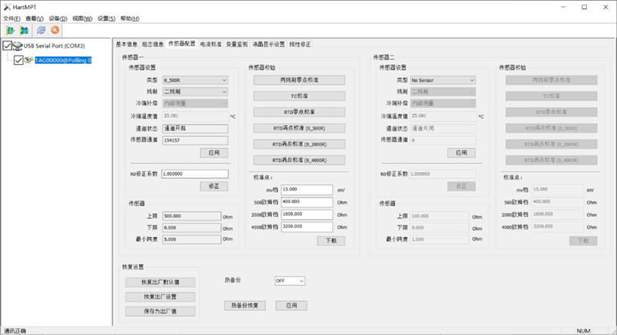Image resolution: width=617 pixels, height=335 pixels.
Task: Switch to the 变量监视 tab
Action: 237,45
